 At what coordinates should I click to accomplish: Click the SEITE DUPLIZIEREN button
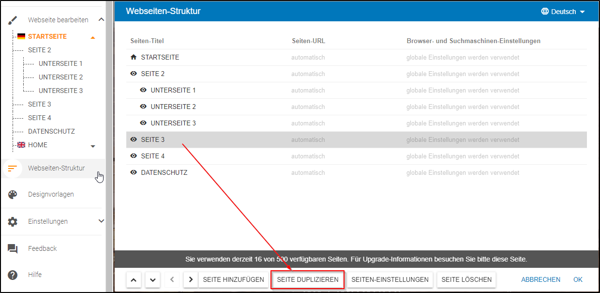coord(308,279)
